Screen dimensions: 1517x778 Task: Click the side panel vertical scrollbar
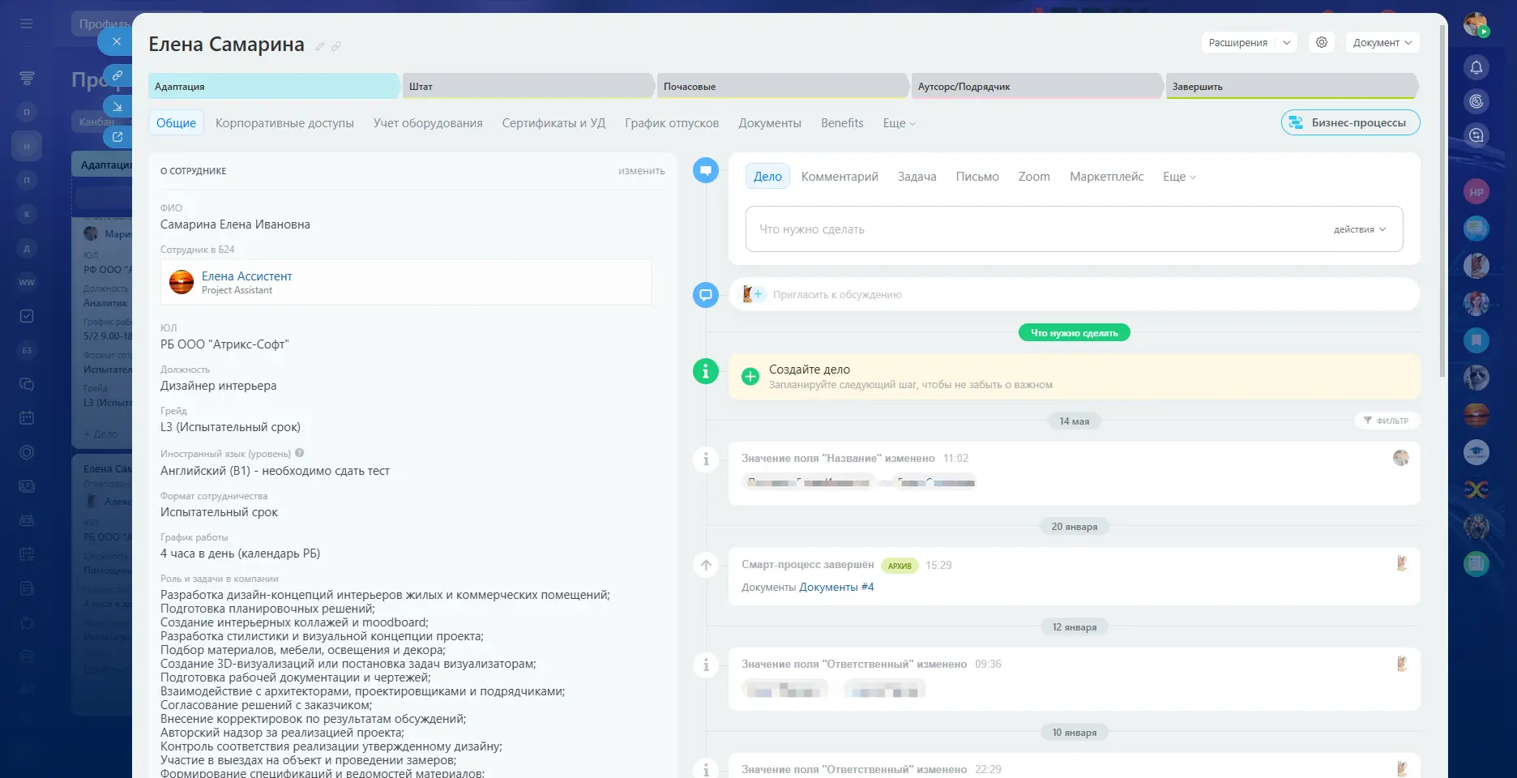click(x=1442, y=201)
